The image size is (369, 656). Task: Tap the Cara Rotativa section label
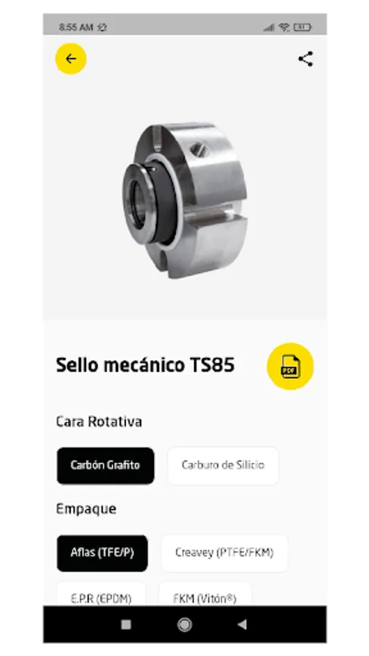pos(98,421)
